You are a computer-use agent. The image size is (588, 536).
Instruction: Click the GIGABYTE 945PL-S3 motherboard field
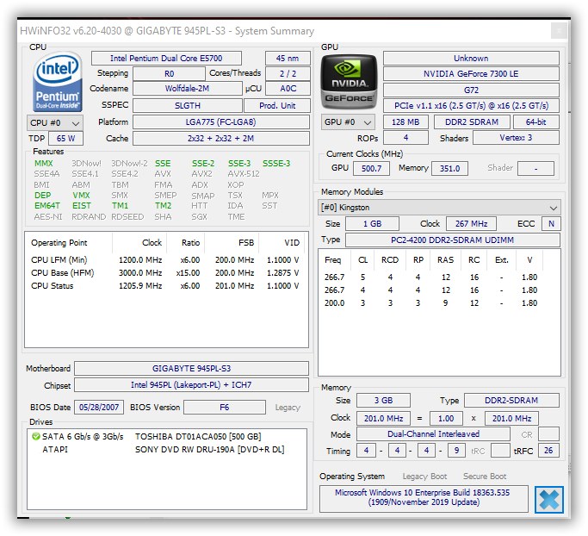(191, 369)
